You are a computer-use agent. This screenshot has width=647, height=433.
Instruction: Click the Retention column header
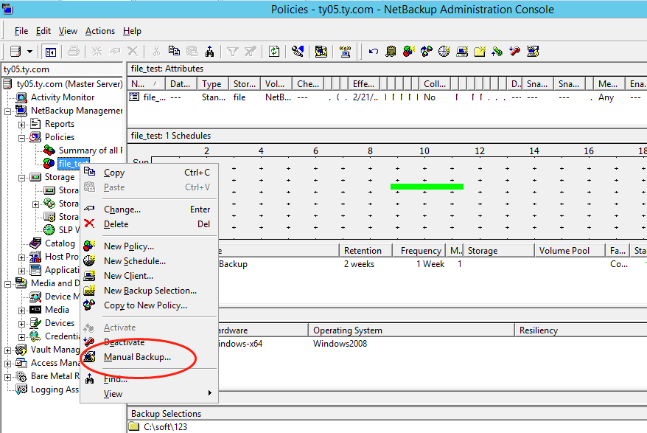(x=365, y=250)
